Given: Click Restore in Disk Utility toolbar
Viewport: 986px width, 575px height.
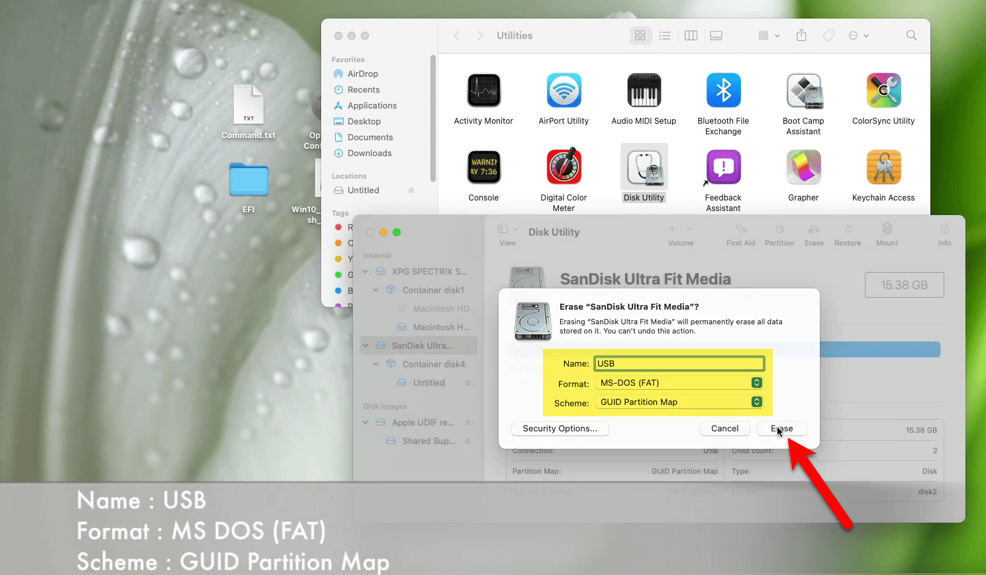Looking at the screenshot, I should tap(848, 234).
